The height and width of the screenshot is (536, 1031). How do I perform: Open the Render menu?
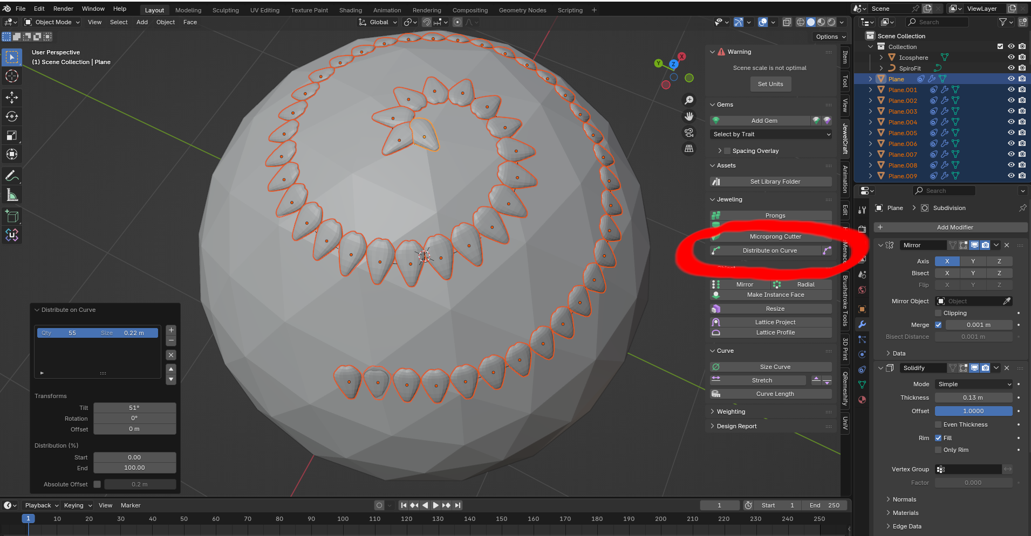click(x=63, y=9)
